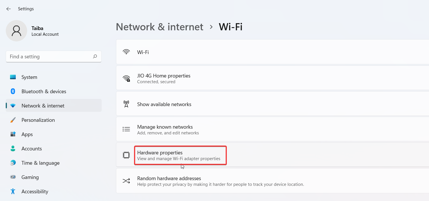Click Taiba's profile avatar

(x=16, y=30)
